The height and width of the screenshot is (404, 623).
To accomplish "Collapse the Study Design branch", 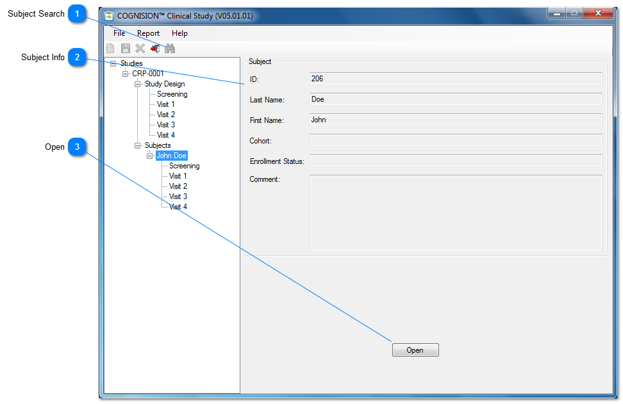I will (x=138, y=84).
